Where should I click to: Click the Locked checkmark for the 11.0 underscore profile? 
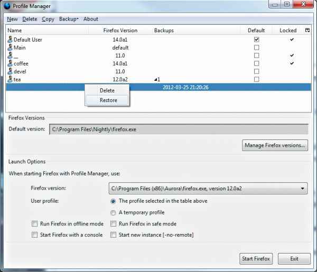[x=292, y=55]
